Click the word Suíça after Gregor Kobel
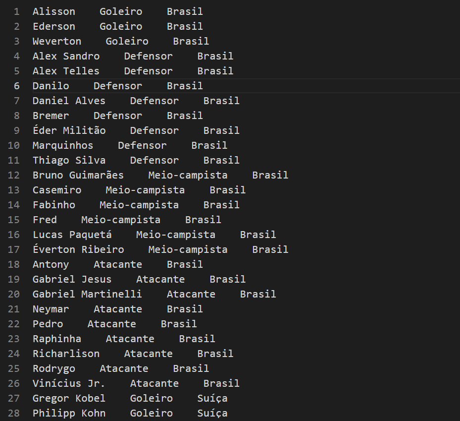 [212, 398]
